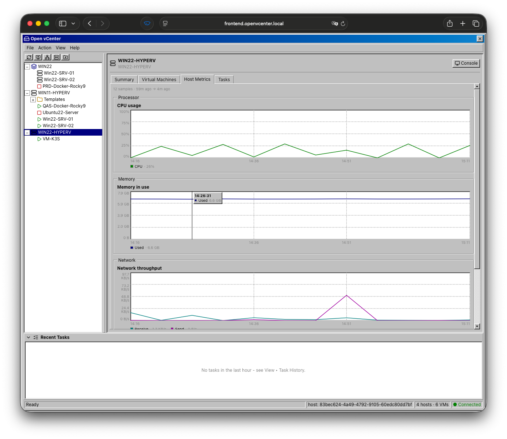507x439 pixels.
Task: Click the running icon beside VM-K3S
Action: (x=39, y=139)
